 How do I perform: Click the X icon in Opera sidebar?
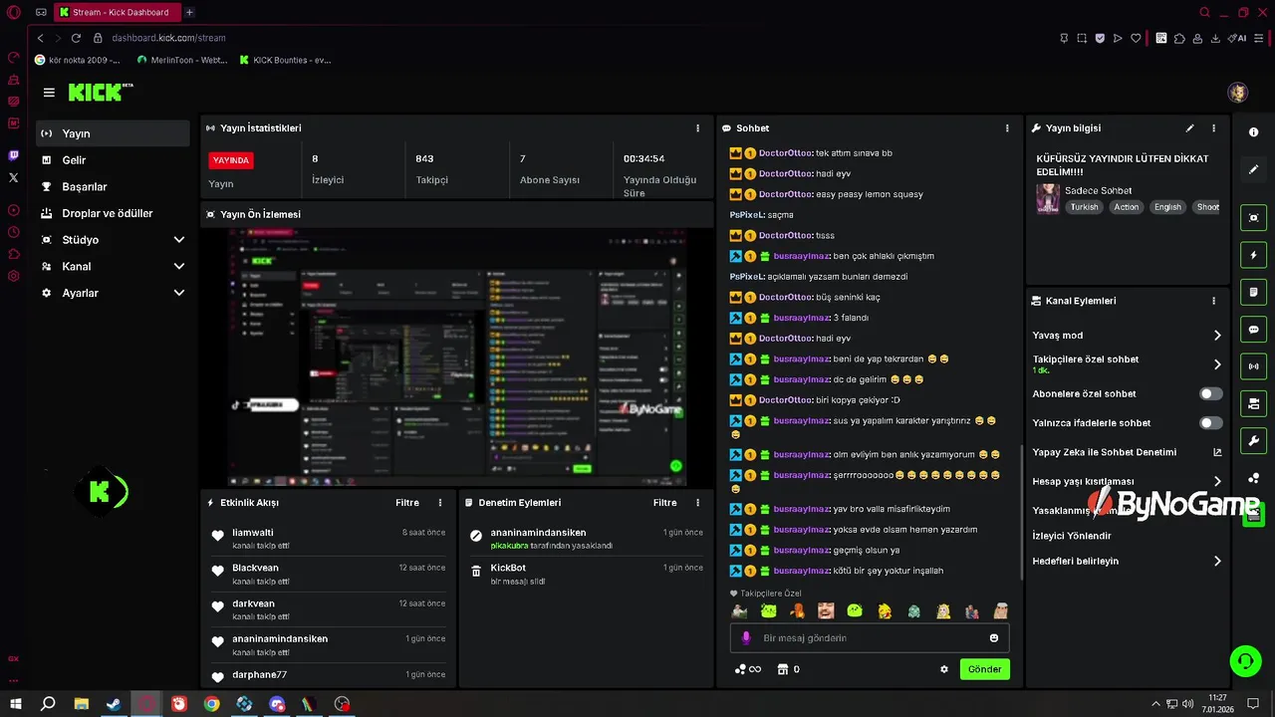[x=13, y=177]
